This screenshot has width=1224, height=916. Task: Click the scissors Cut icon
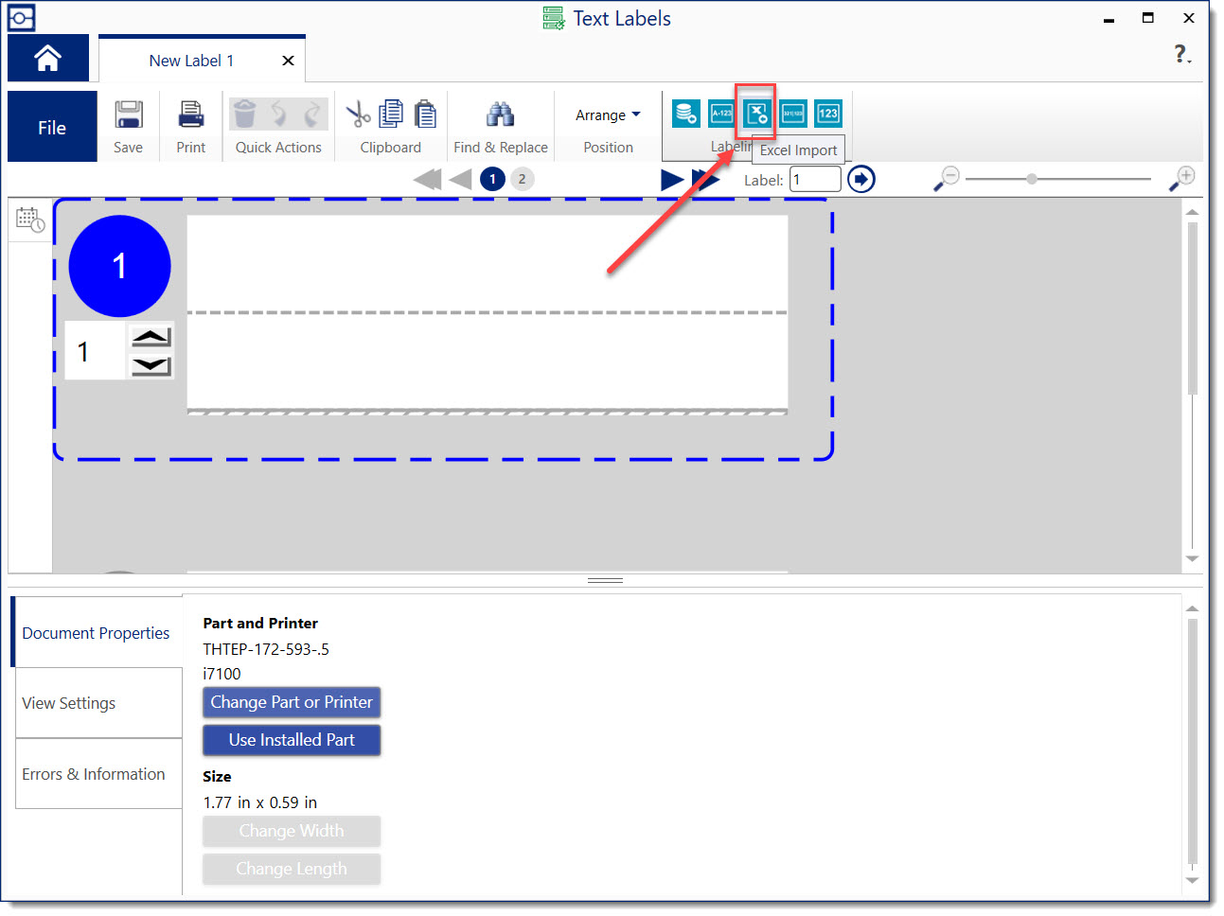click(358, 114)
